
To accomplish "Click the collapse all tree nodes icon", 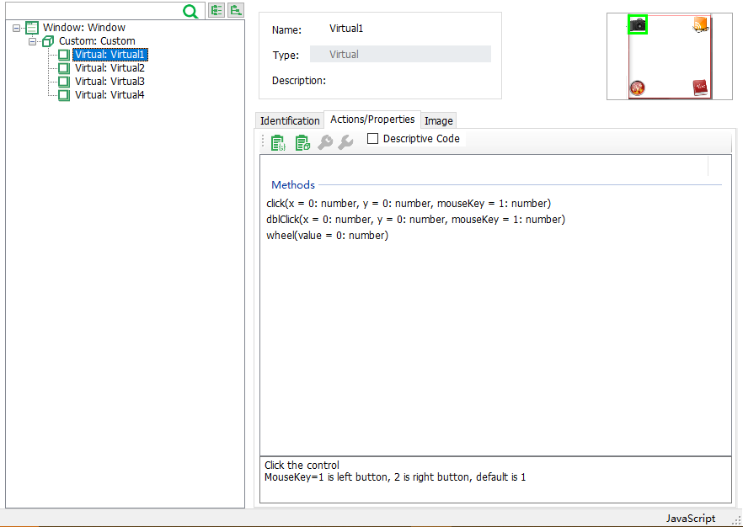I will coord(236,10).
